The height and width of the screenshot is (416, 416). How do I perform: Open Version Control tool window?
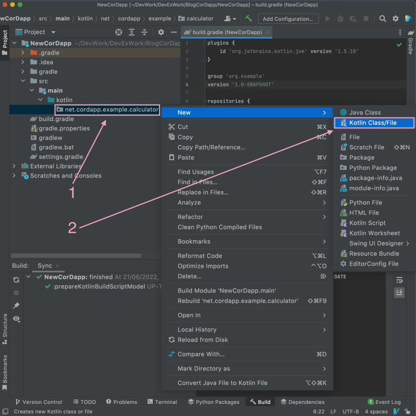pos(39,402)
